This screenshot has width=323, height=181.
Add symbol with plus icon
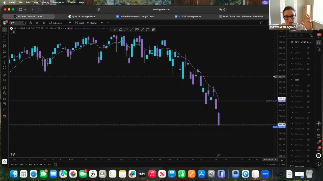tap(30, 23)
